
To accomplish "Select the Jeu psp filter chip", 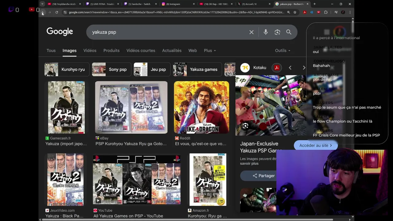I will click(x=152, y=69).
